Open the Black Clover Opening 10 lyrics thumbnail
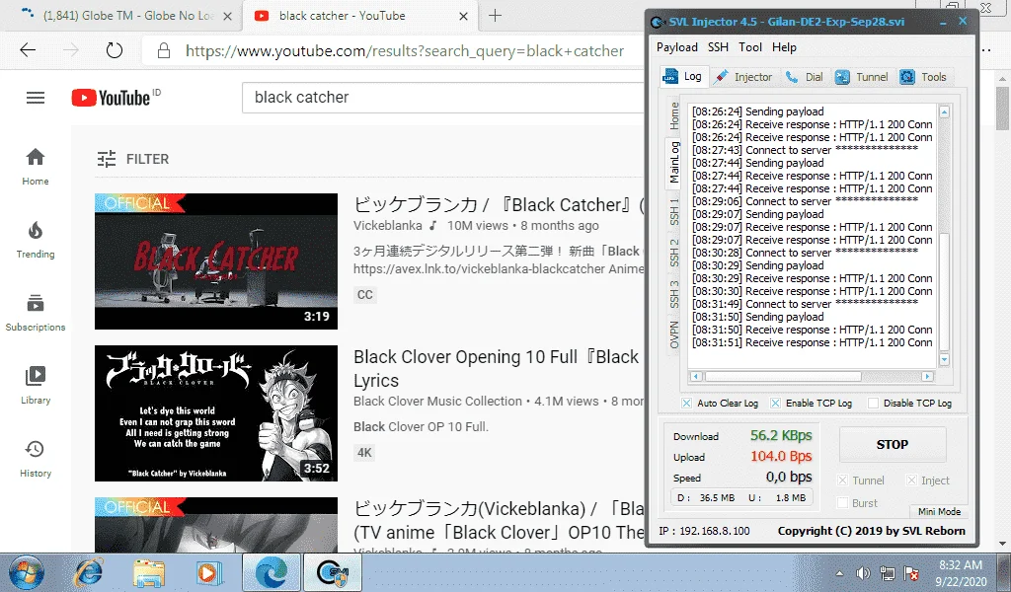The width and height of the screenshot is (1011, 592). click(216, 412)
